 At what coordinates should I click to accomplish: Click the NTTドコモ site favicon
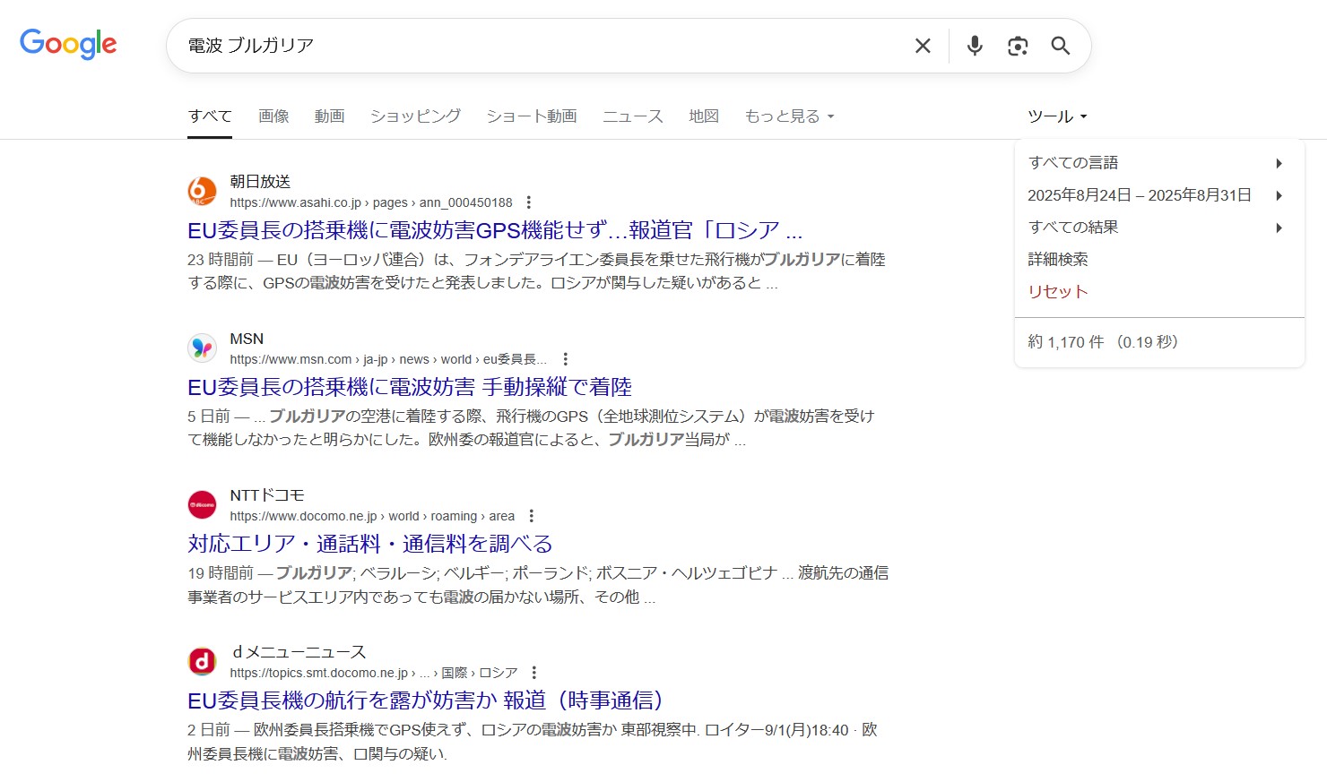pyautogui.click(x=203, y=504)
